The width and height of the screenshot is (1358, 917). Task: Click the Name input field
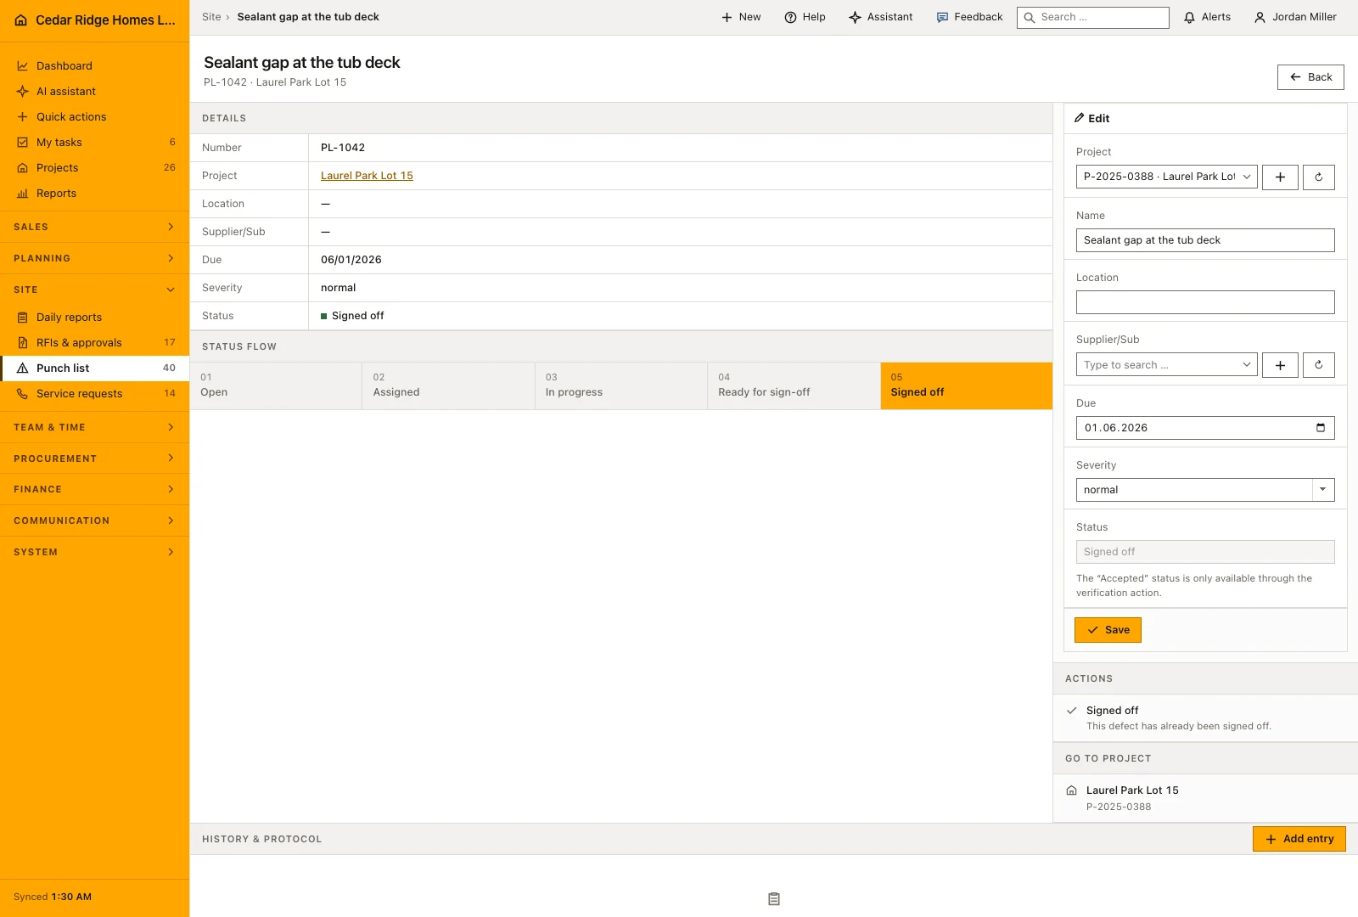click(1205, 240)
